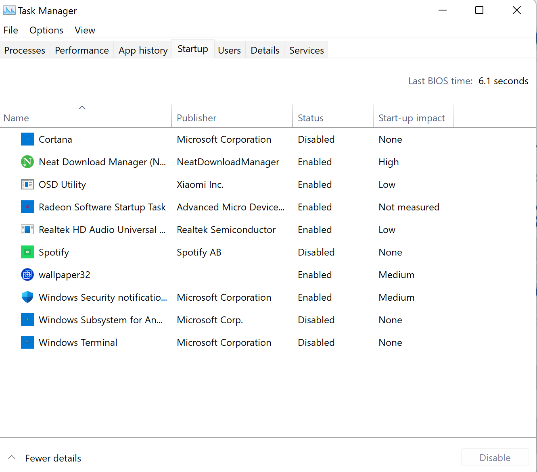537x472 pixels.
Task: Maximize the Task Manager window
Action: (479, 10)
